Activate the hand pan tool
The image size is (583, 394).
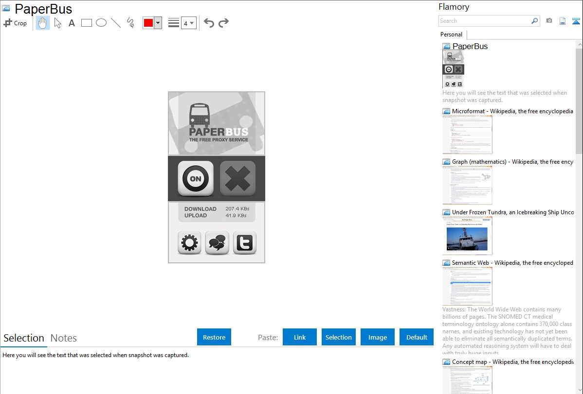(x=43, y=23)
